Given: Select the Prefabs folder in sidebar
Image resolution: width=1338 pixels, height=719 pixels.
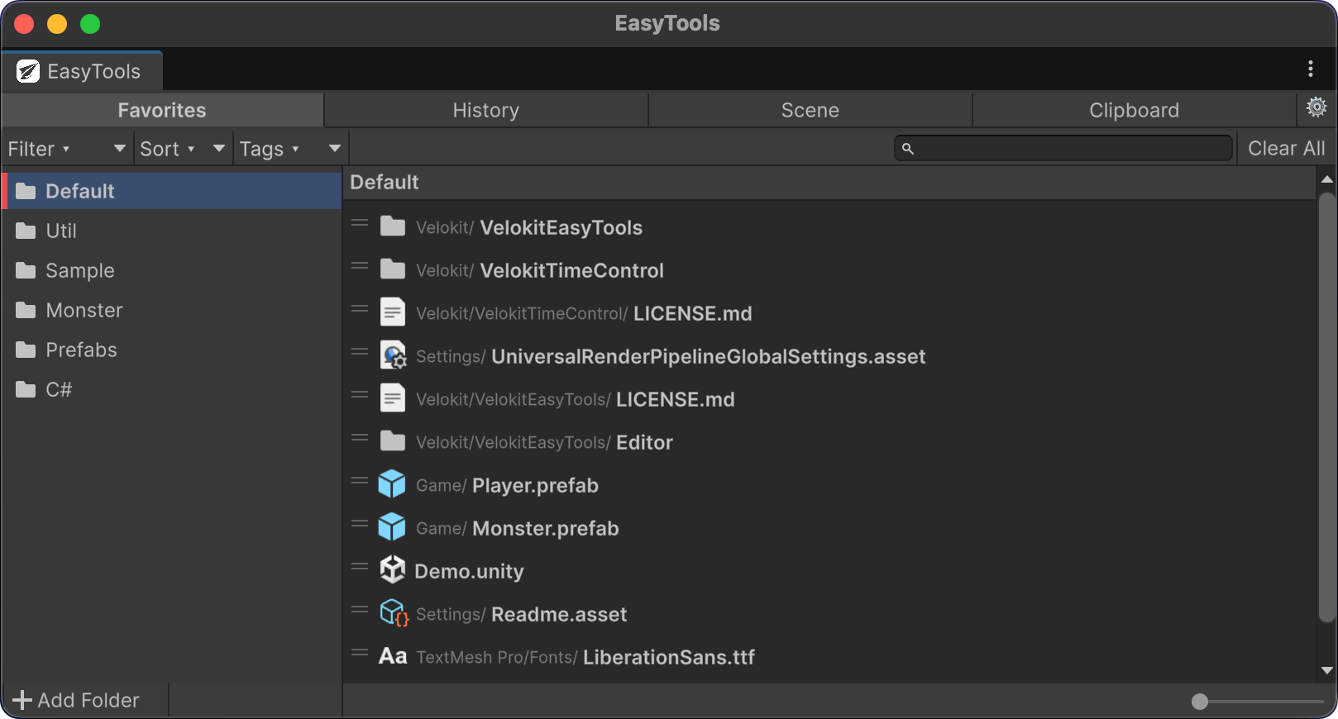Looking at the screenshot, I should (172, 350).
